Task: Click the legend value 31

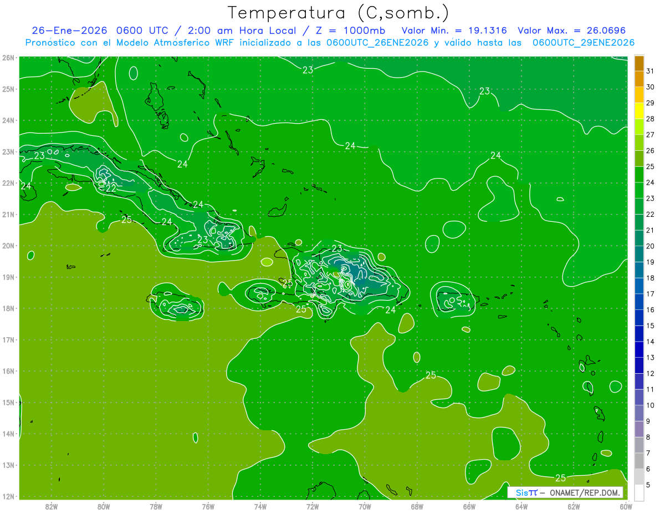Action: click(x=650, y=71)
